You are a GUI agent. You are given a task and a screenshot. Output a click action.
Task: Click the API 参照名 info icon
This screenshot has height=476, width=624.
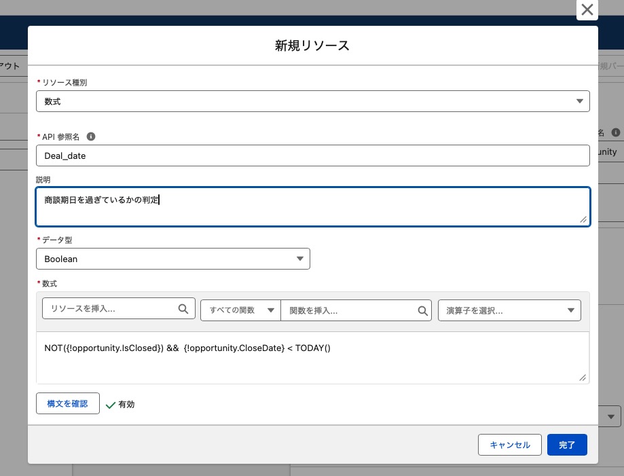[91, 136]
